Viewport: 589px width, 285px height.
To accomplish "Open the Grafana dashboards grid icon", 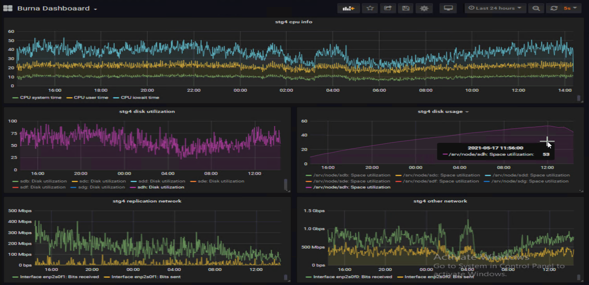I will pyautogui.click(x=8, y=8).
